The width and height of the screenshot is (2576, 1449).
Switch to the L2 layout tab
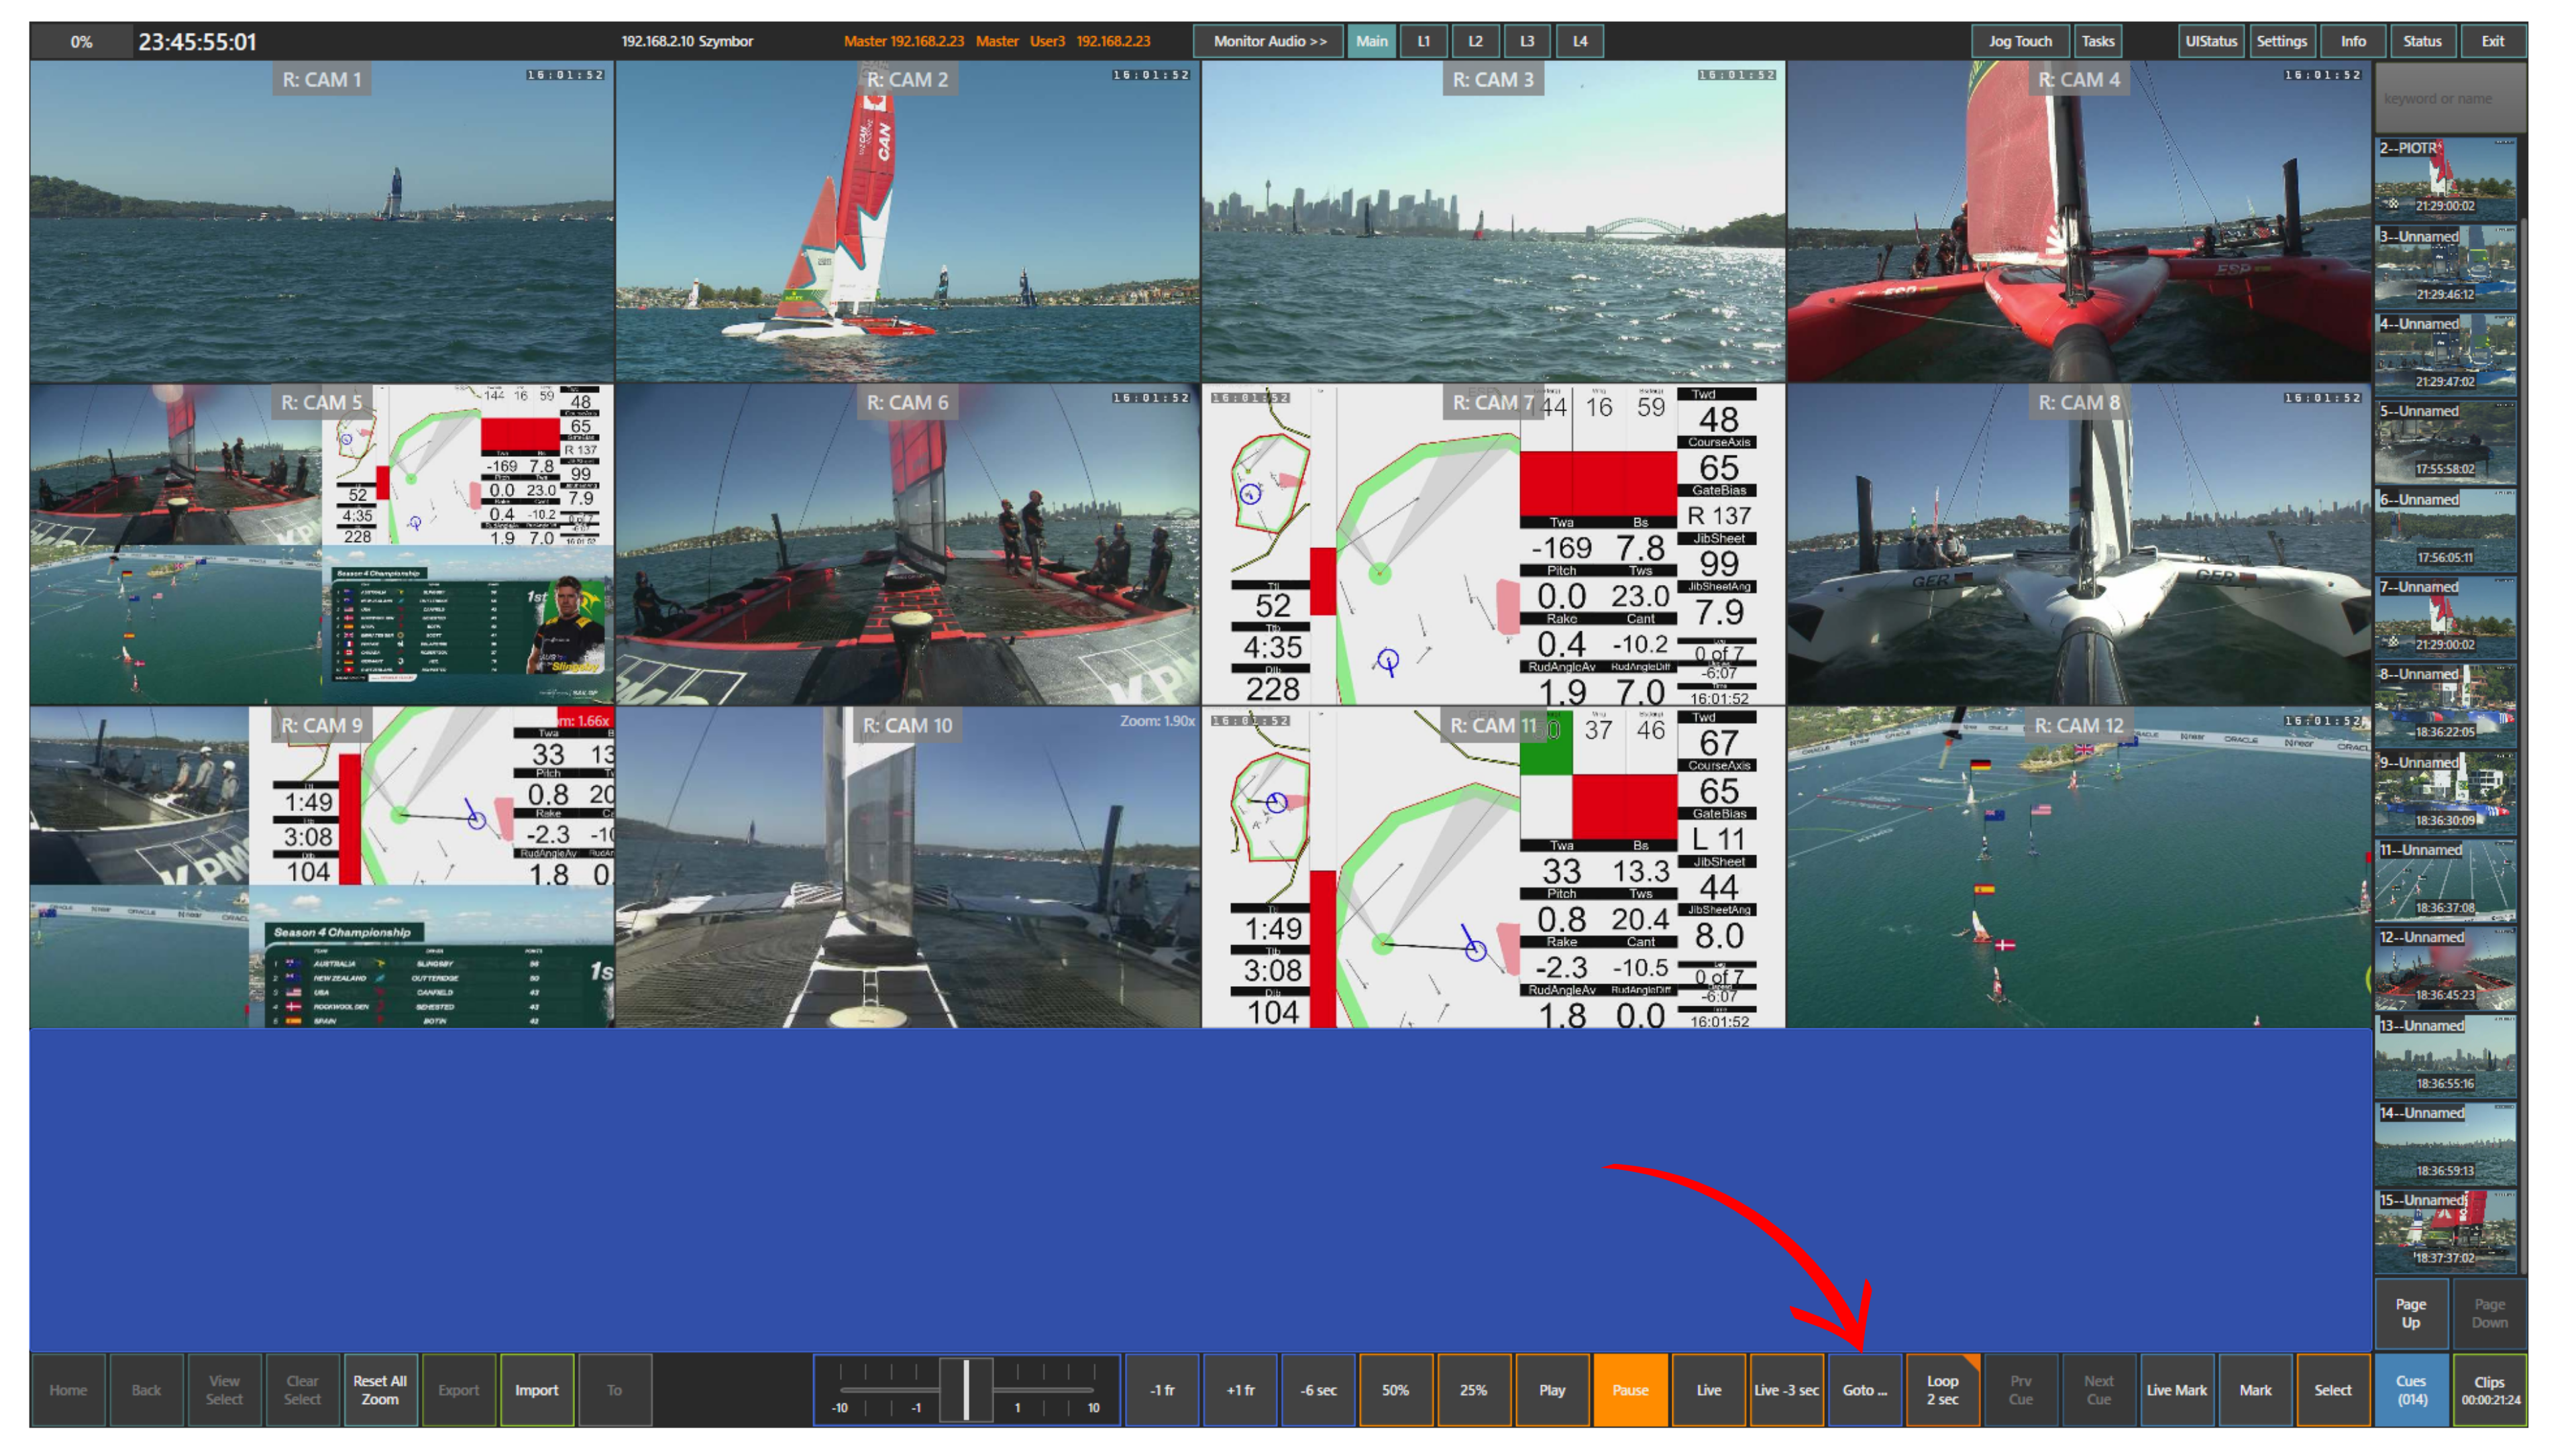(x=1475, y=41)
